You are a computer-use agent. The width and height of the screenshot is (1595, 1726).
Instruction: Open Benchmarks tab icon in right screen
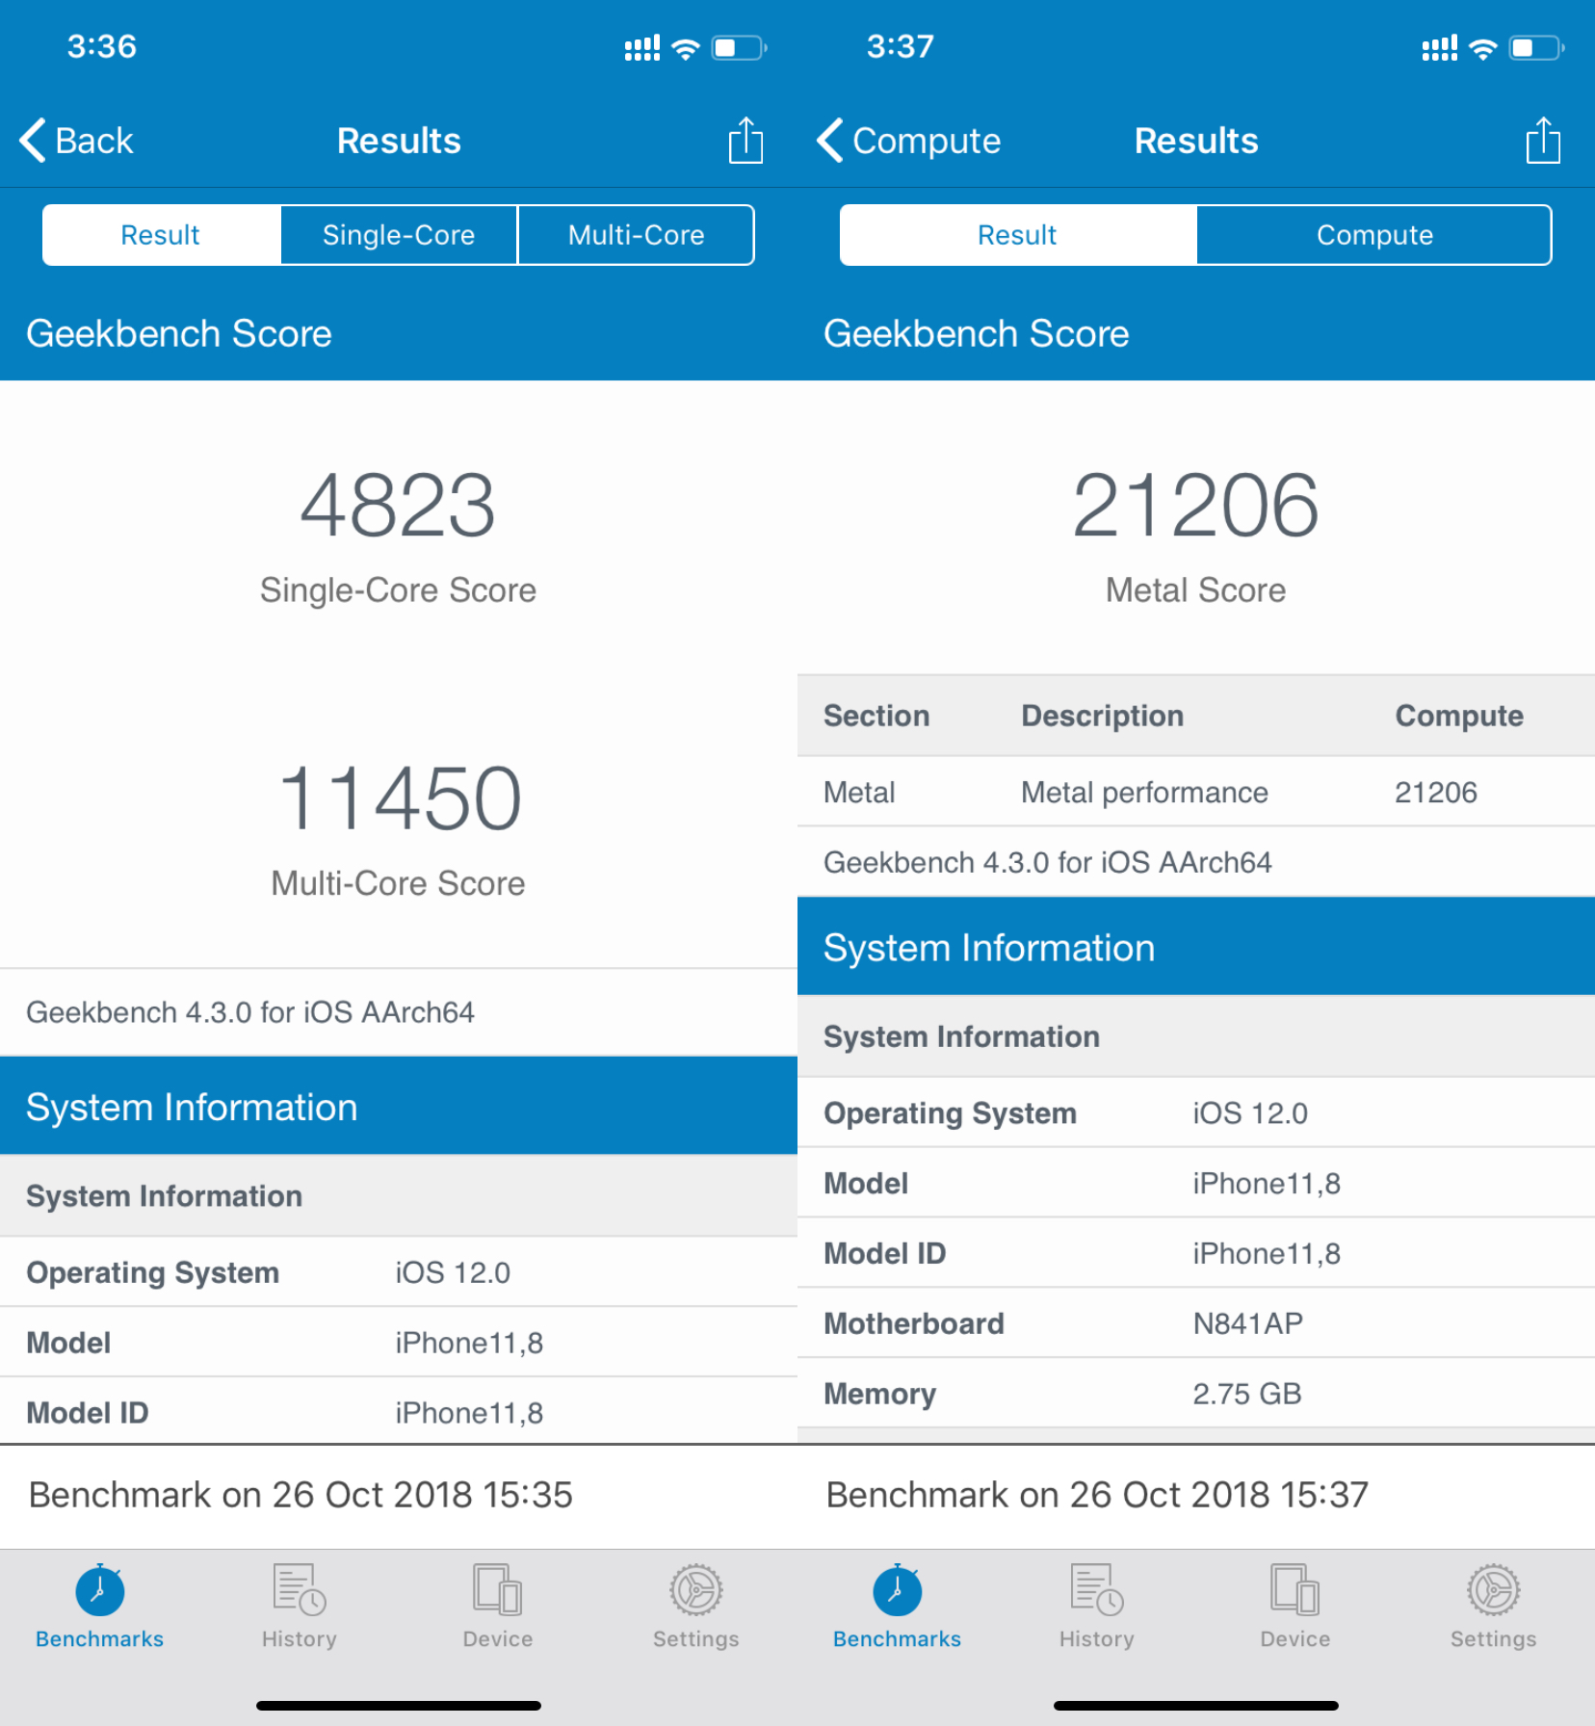coord(898,1590)
